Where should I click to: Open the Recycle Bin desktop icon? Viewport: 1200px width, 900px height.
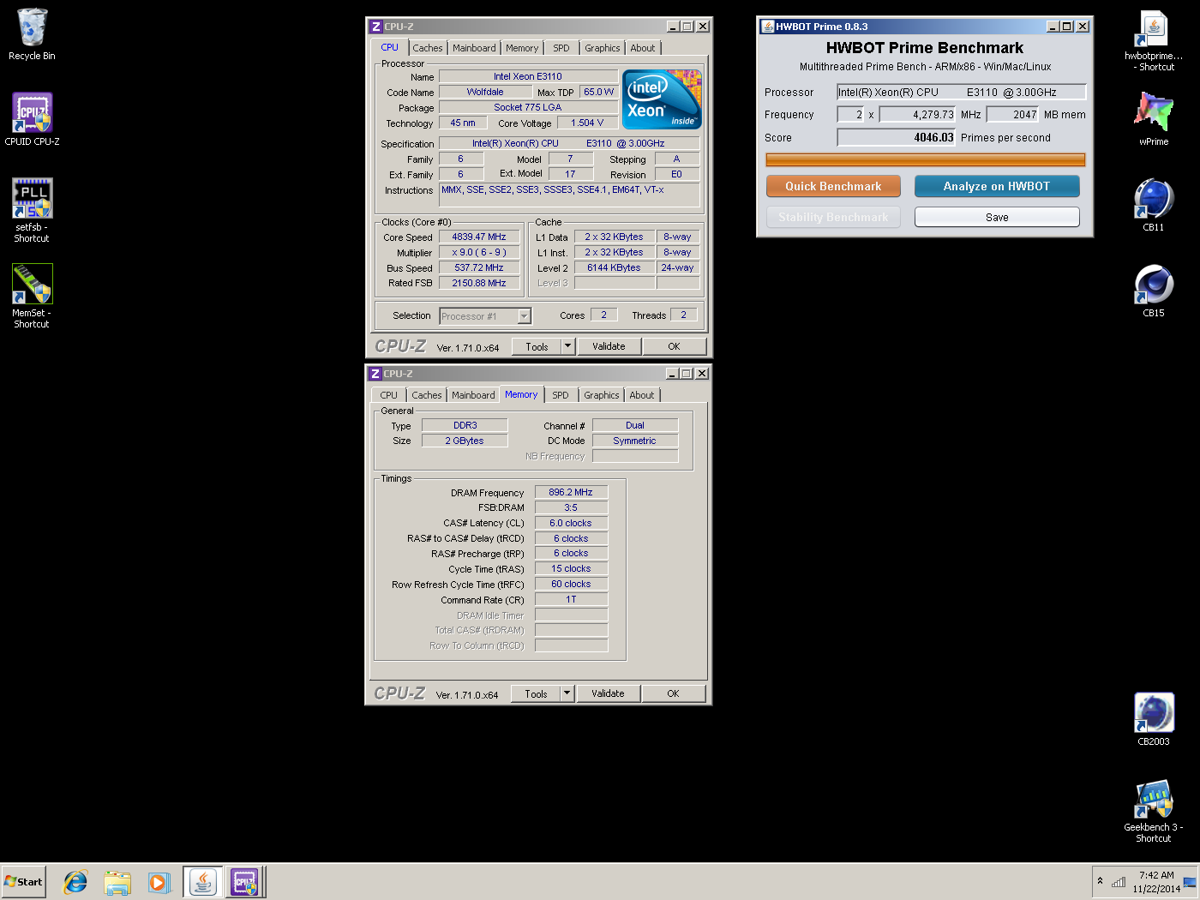coord(32,34)
